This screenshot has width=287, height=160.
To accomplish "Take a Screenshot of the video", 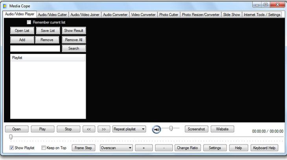I will click(x=197, y=129).
